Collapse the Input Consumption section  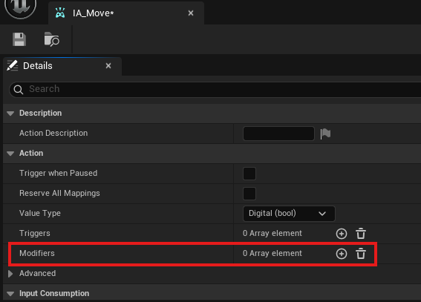click(10, 294)
